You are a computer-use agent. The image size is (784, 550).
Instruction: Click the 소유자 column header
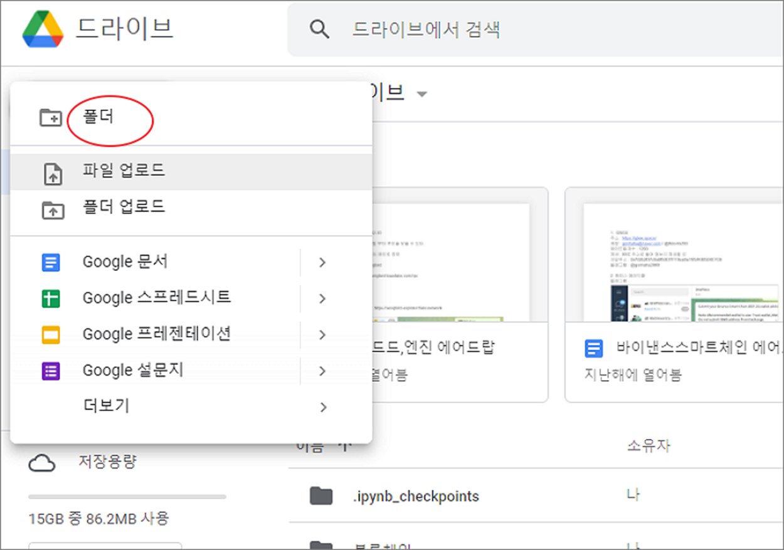[649, 446]
